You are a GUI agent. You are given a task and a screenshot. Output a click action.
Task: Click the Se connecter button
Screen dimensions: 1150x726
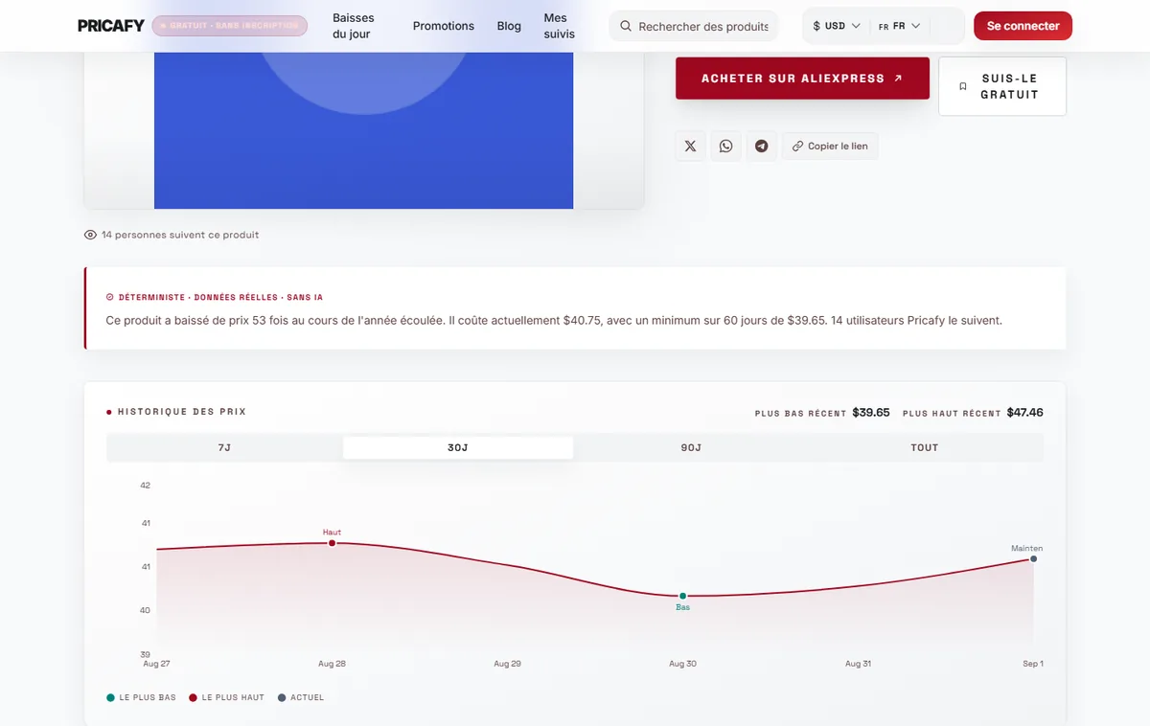tap(1023, 26)
